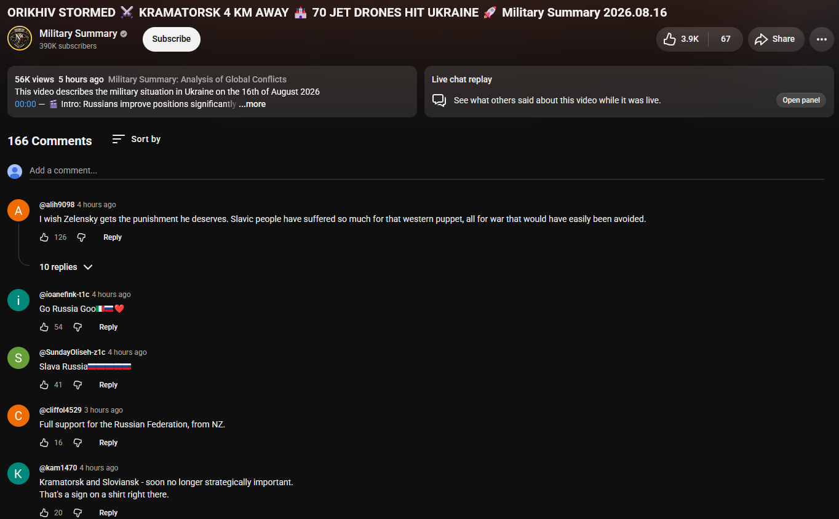Like the comment by @kam1470

tap(44, 513)
